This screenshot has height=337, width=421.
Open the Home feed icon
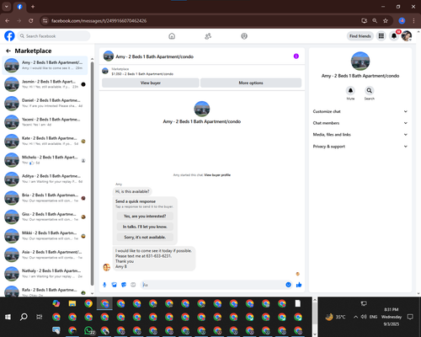[172, 36]
